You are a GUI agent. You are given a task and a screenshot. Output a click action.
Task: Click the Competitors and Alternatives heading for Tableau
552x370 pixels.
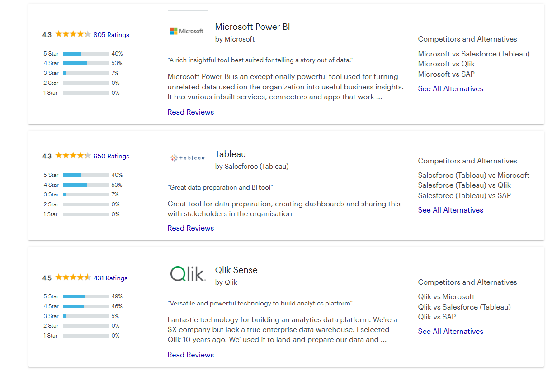(467, 161)
